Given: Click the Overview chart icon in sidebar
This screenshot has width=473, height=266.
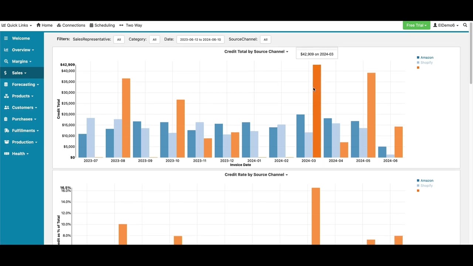Looking at the screenshot, I should [x=6, y=50].
